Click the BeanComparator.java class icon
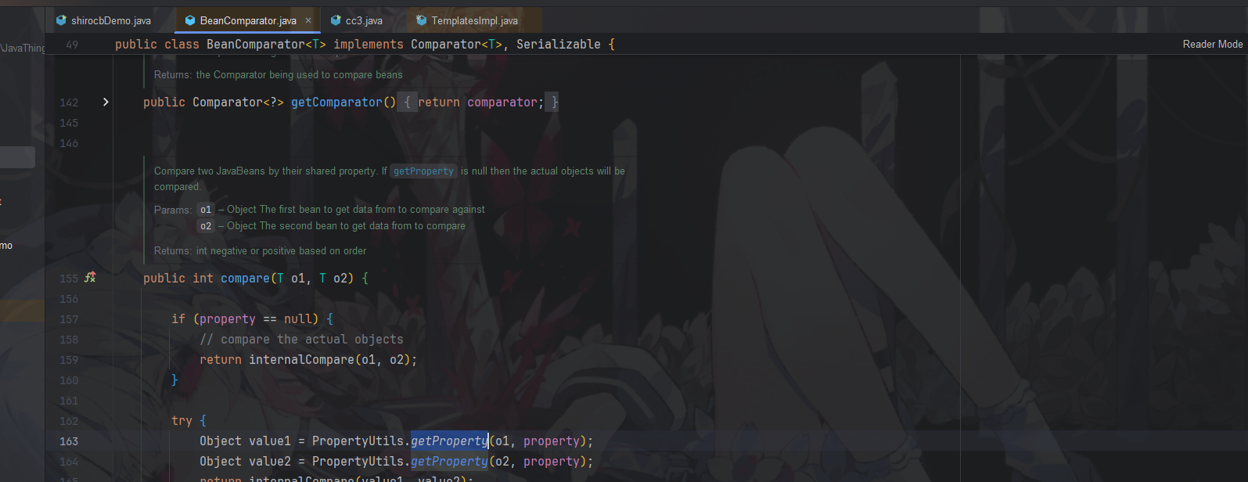The width and height of the screenshot is (1248, 482). (190, 20)
